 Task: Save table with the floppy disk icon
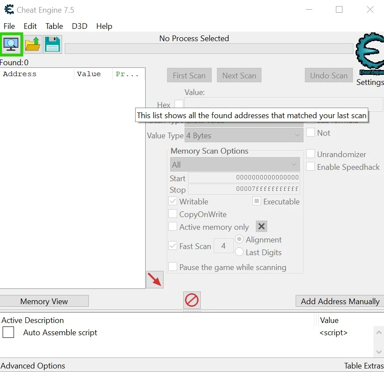[52, 44]
